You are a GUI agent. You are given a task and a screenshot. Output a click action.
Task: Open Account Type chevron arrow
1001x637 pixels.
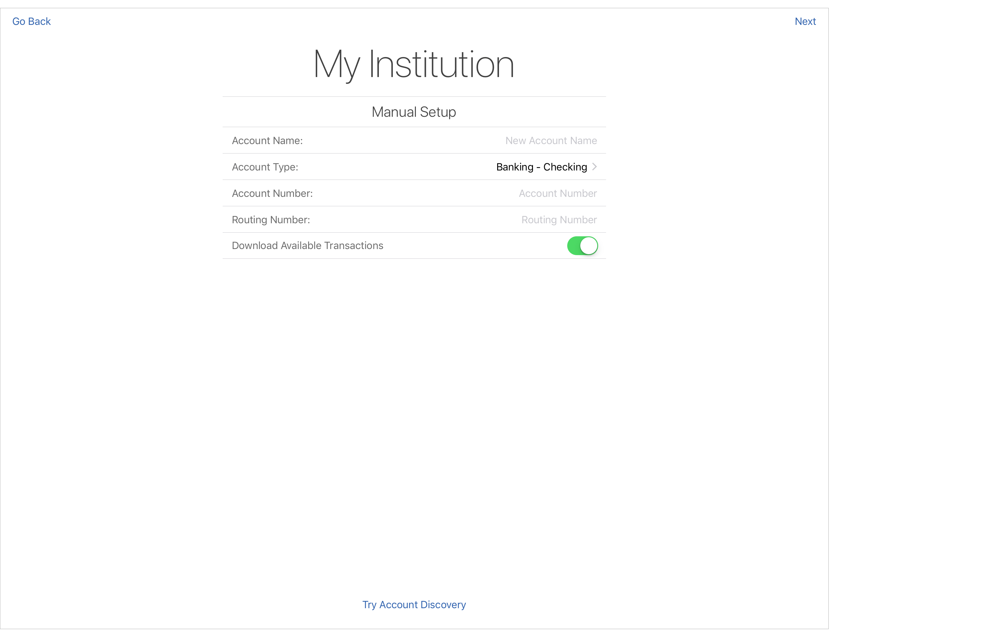tap(595, 167)
